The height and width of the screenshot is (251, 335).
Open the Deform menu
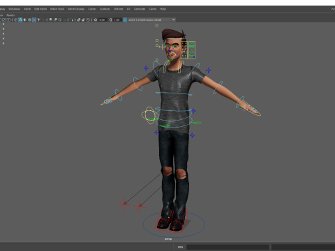118,9
